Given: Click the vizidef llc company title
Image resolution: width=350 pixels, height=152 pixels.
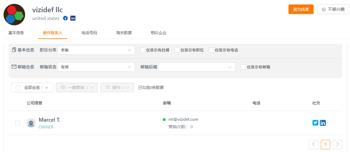Looking at the screenshot, I should point(47,10).
